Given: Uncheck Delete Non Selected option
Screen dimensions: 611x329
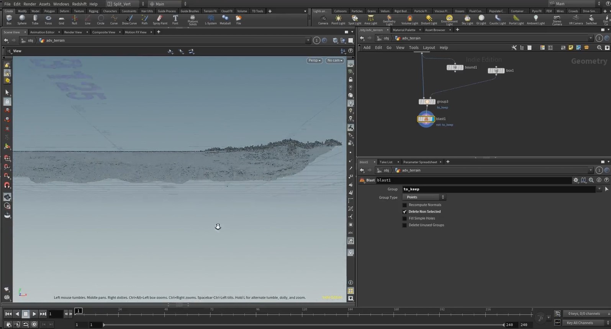Looking at the screenshot, I should point(405,212).
